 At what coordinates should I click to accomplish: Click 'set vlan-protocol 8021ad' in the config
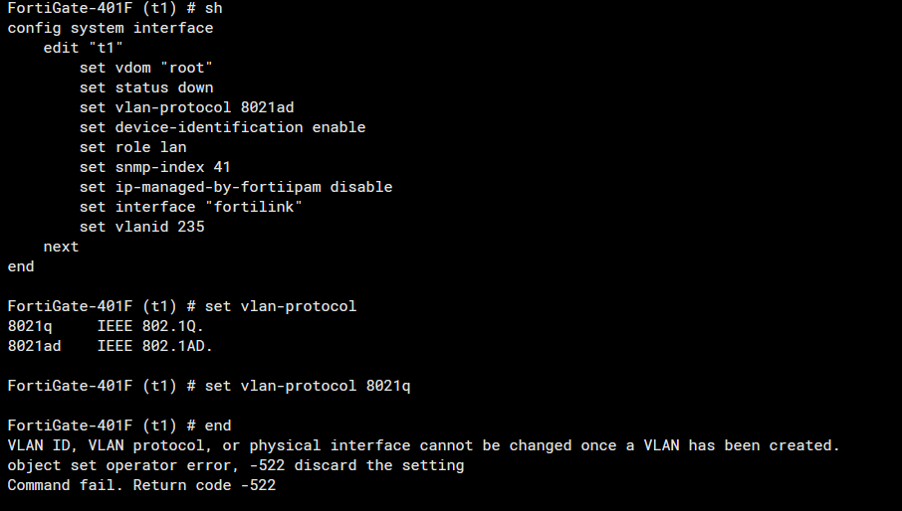coord(186,107)
